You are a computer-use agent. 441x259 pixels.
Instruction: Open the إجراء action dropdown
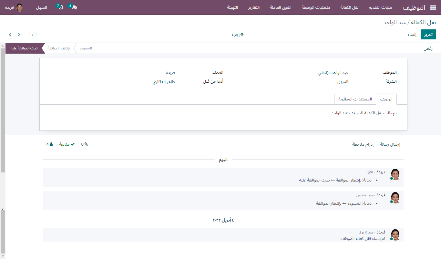pos(237,35)
